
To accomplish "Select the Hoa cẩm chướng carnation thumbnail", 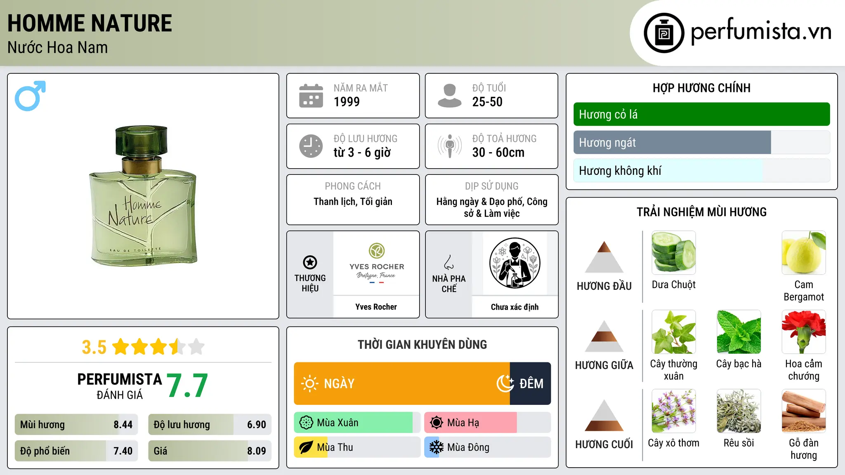I will pyautogui.click(x=804, y=332).
